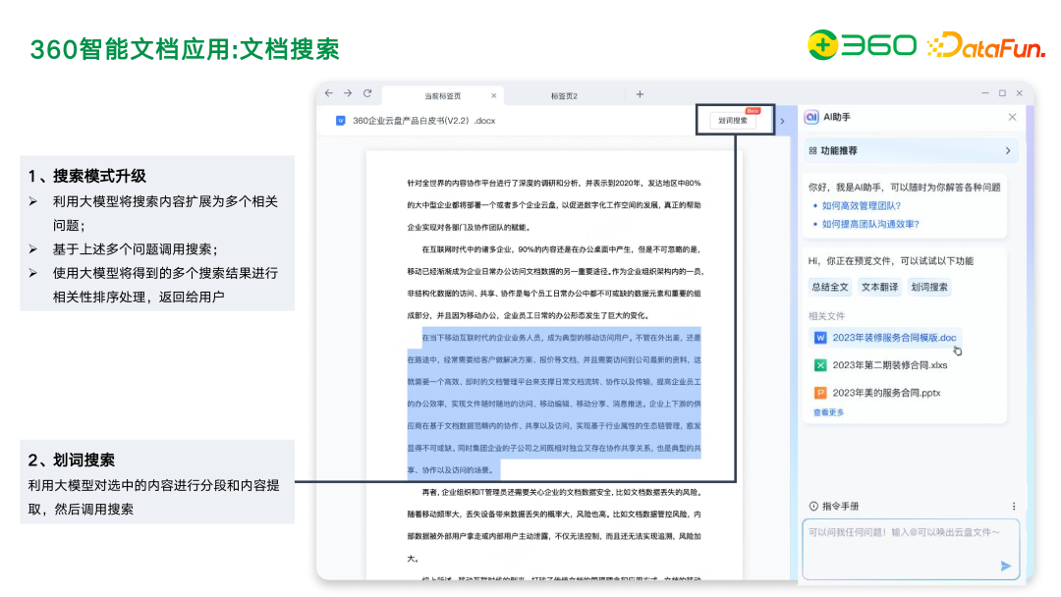This screenshot has width=1061, height=597.
Task: Click the 相关文件 label
Action: click(x=826, y=316)
